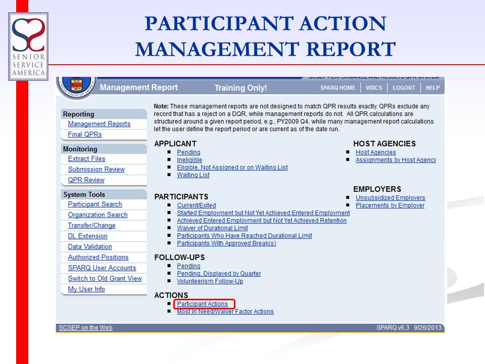The height and width of the screenshot is (364, 485).
Task: Open the WDCS menu item
Action: pyautogui.click(x=374, y=88)
